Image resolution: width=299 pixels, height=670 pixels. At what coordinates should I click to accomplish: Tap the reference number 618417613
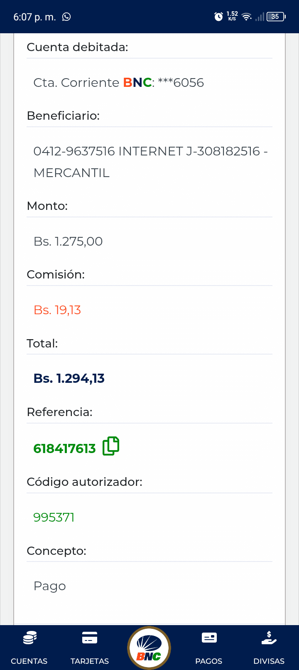64,448
